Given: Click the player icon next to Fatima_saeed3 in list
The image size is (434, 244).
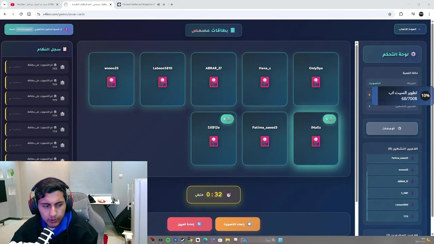Looking at the screenshot, I should pos(413,158).
